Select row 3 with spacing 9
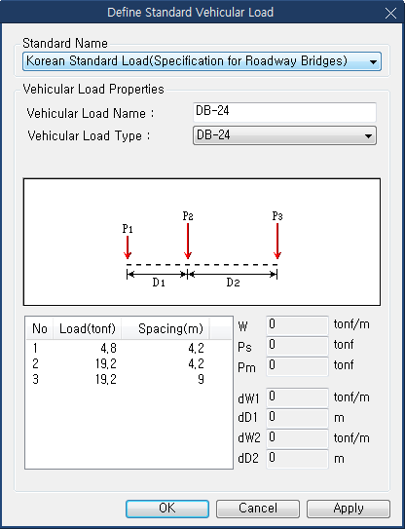The width and height of the screenshot is (405, 529). (x=129, y=380)
